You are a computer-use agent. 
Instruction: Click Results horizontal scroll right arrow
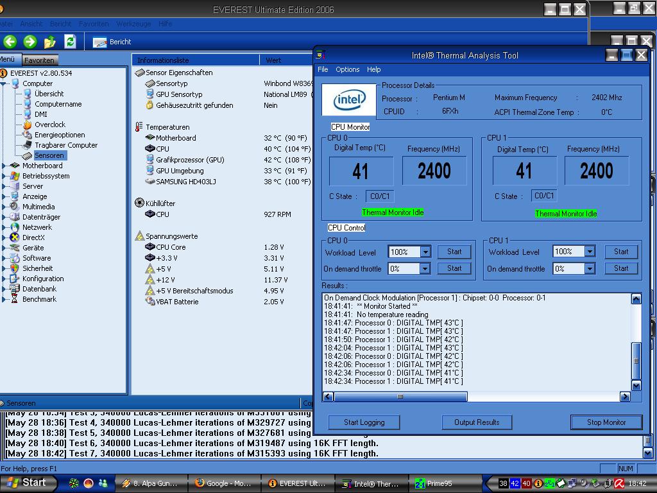point(625,397)
